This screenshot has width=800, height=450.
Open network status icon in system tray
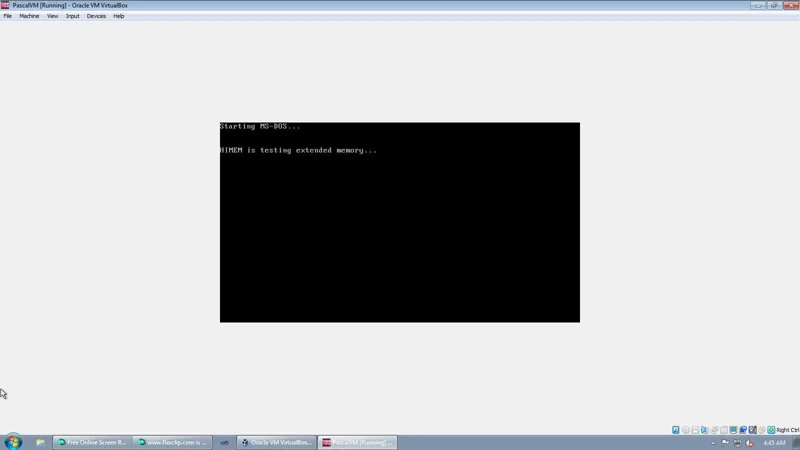pos(737,443)
